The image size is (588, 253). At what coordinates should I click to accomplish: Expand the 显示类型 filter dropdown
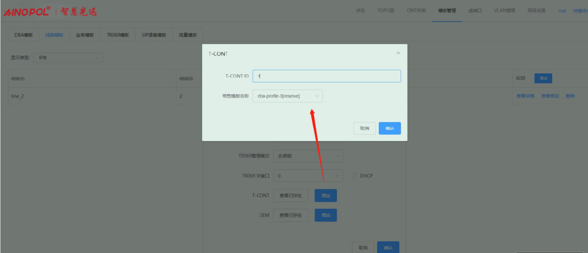click(68, 58)
